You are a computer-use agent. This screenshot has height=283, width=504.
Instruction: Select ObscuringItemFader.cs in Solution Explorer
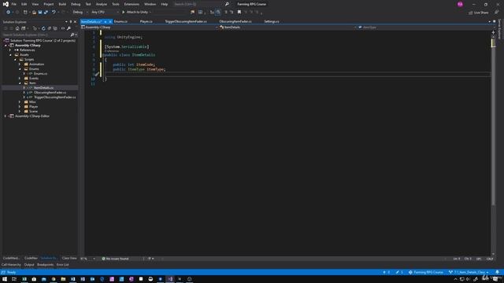point(50,93)
